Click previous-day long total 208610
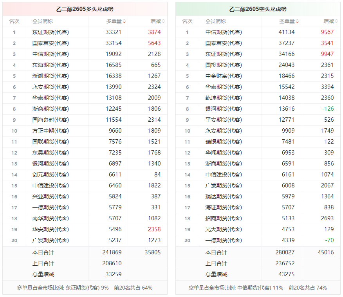The height and width of the screenshot is (297, 343). (112, 263)
